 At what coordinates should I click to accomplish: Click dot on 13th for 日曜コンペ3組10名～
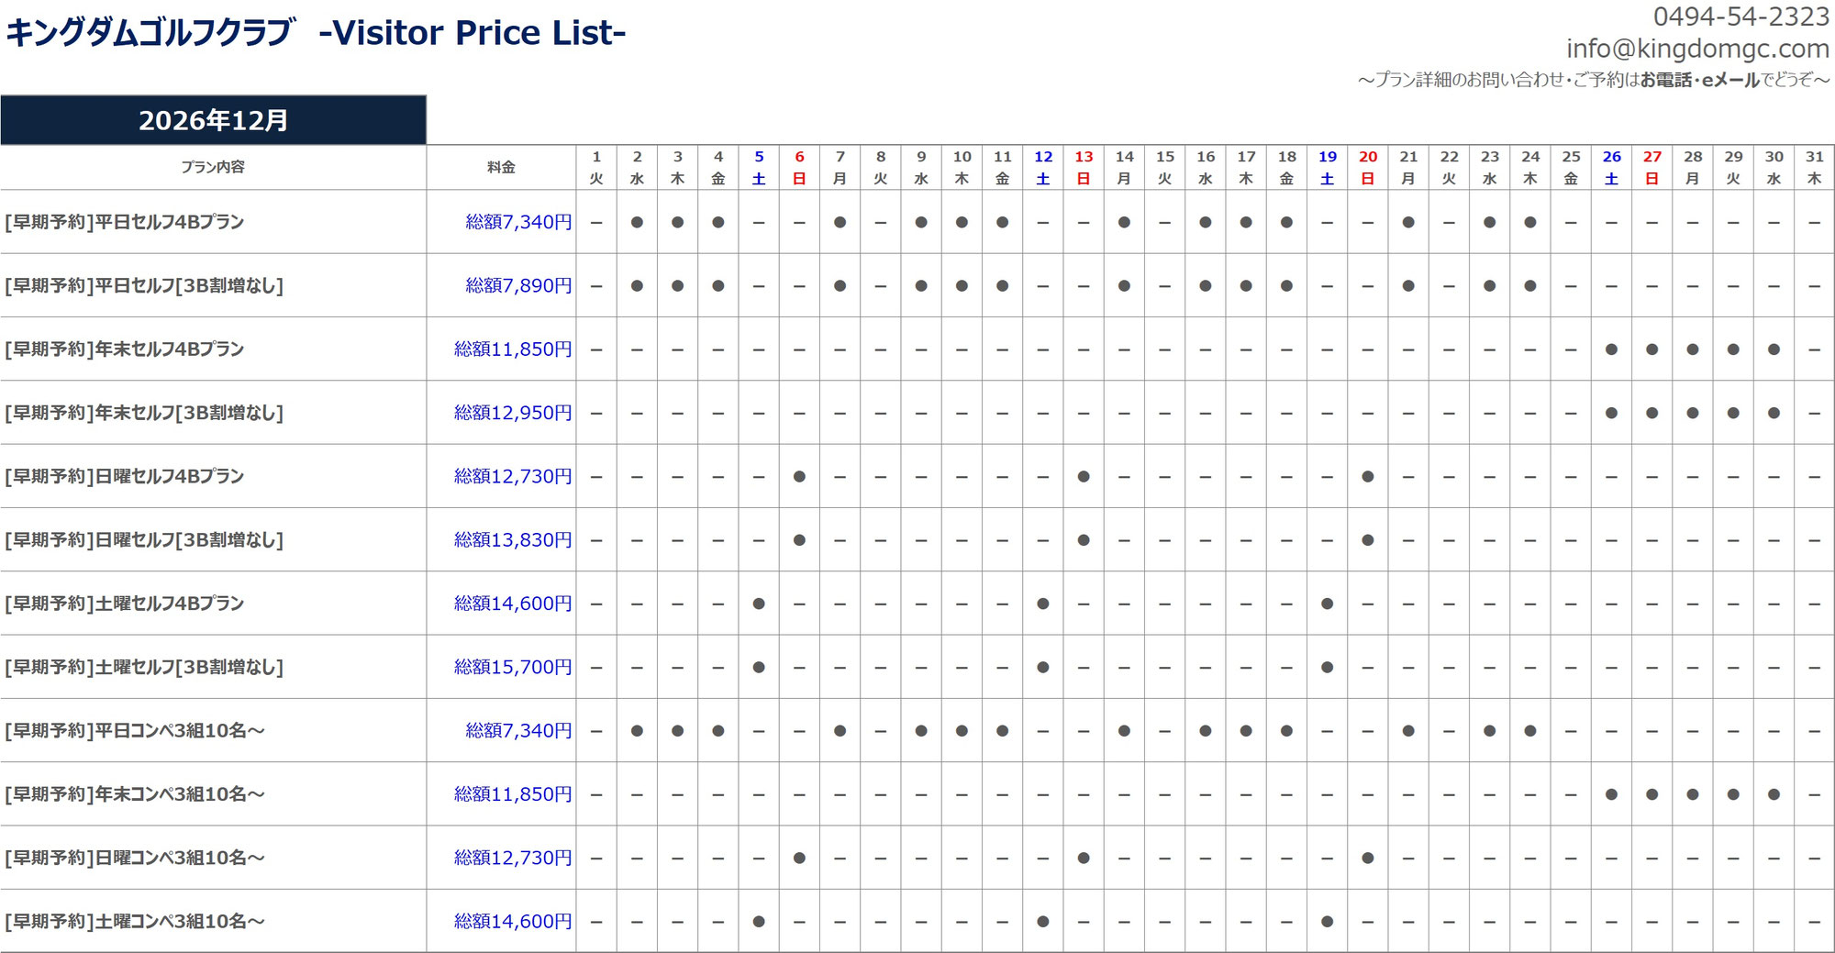[1084, 858]
